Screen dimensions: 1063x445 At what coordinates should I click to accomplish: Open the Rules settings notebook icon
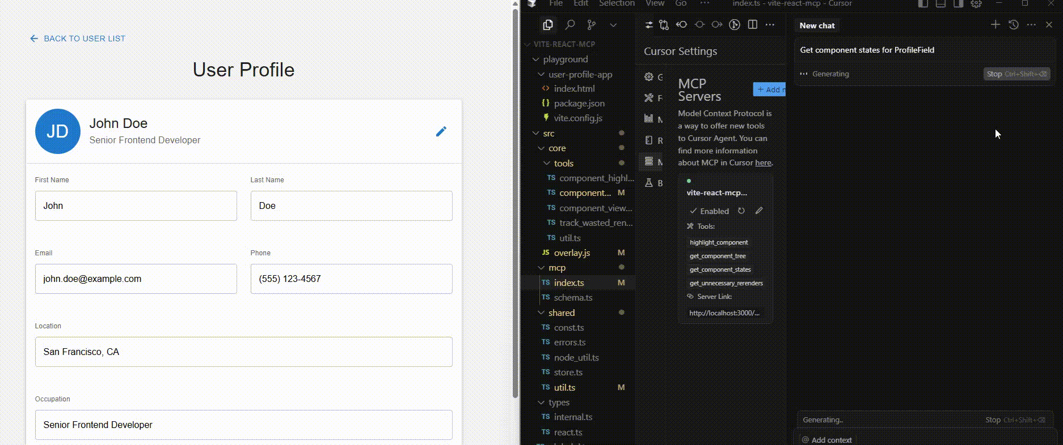[x=649, y=140]
